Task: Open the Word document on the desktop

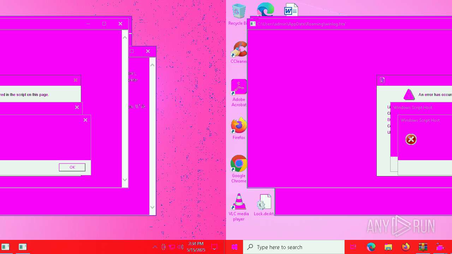Action: pyautogui.click(x=291, y=10)
